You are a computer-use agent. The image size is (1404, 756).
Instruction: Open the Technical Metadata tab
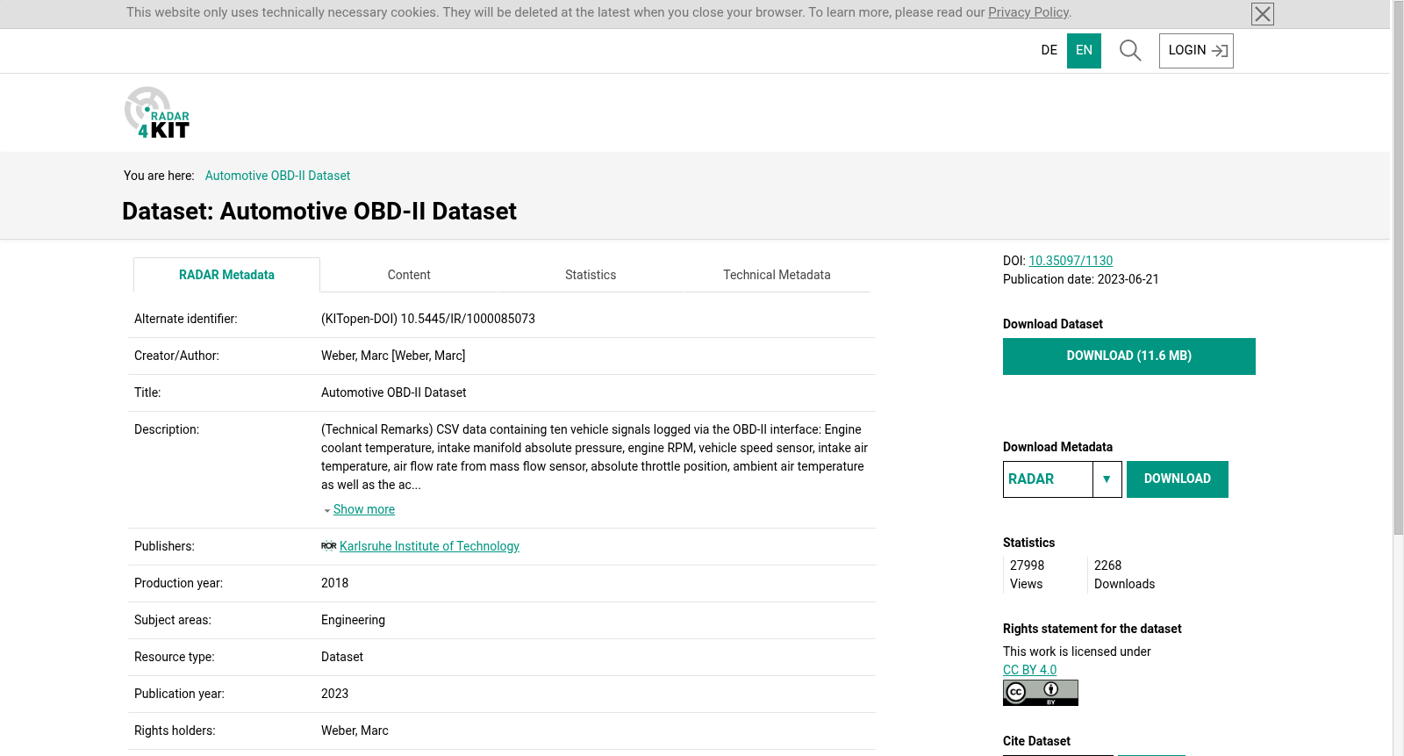click(777, 275)
